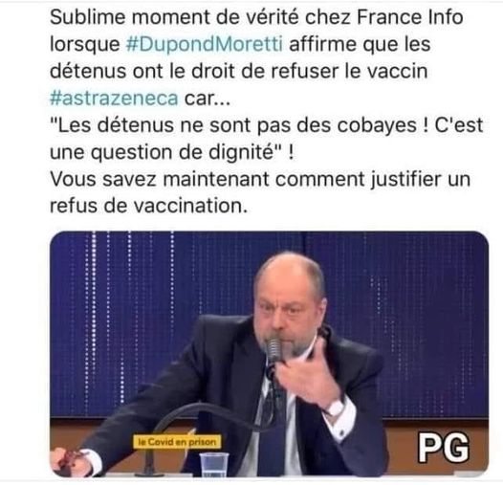Click the quote 'Les détenus ne sont pas des cobayes'
The height and width of the screenshot is (485, 503).
(x=239, y=125)
